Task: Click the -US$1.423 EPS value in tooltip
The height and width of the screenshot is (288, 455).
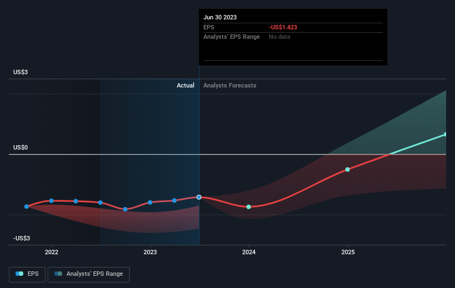Action: tap(283, 27)
